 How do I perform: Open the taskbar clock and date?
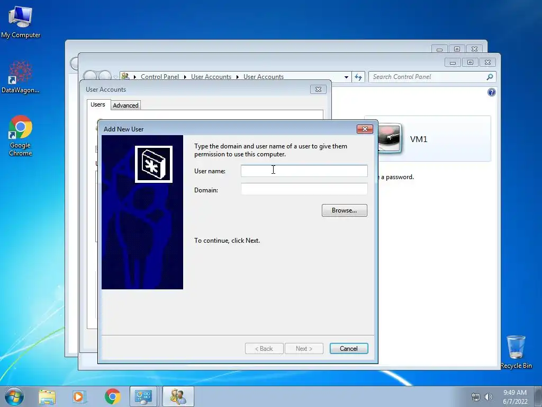(515, 397)
